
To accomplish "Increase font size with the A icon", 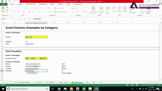I will tap(32, 8).
